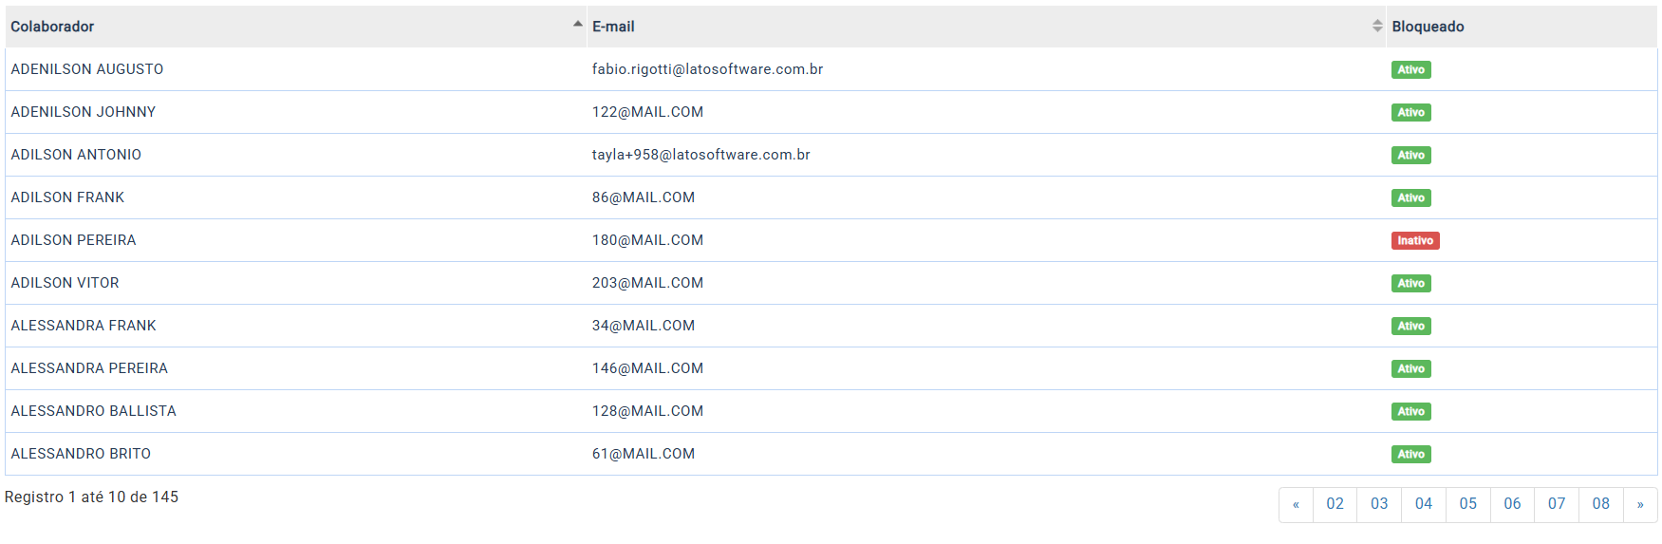The width and height of the screenshot is (1662, 544).
Task: Go to page 08 of the table
Action: click(1600, 504)
